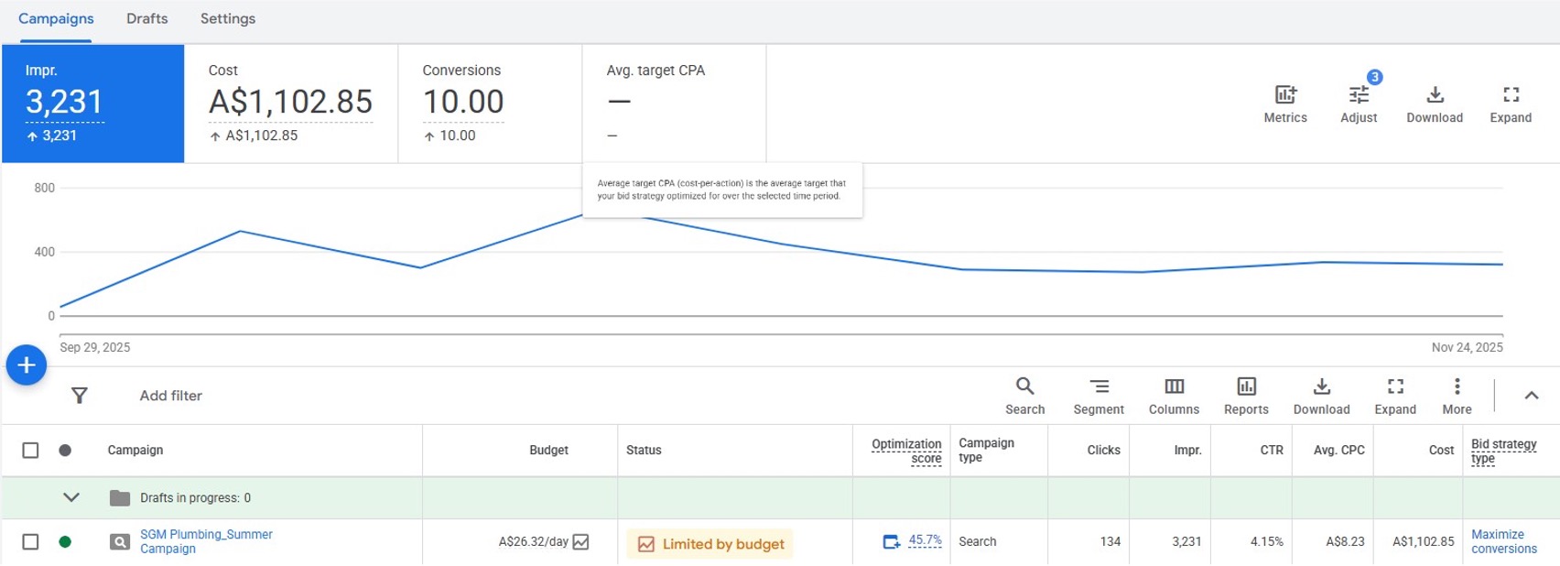Switch to the Campaigns tab
1560x566 pixels.
point(56,19)
